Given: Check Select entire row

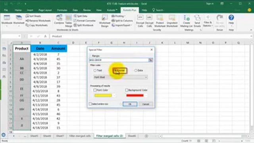Looking at the screenshot, I should 90,104.
